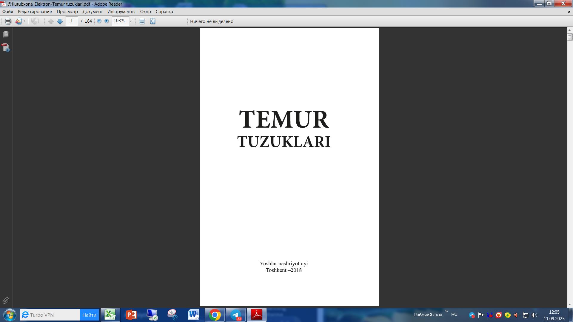Click inside the page number field

tap(72, 21)
